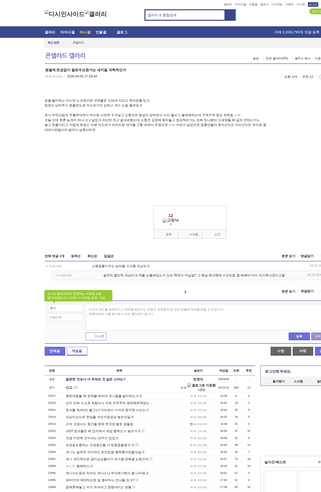The height and width of the screenshot is (492, 321).
Task: Click the blue search button beside search box
Action: [x=230, y=15]
